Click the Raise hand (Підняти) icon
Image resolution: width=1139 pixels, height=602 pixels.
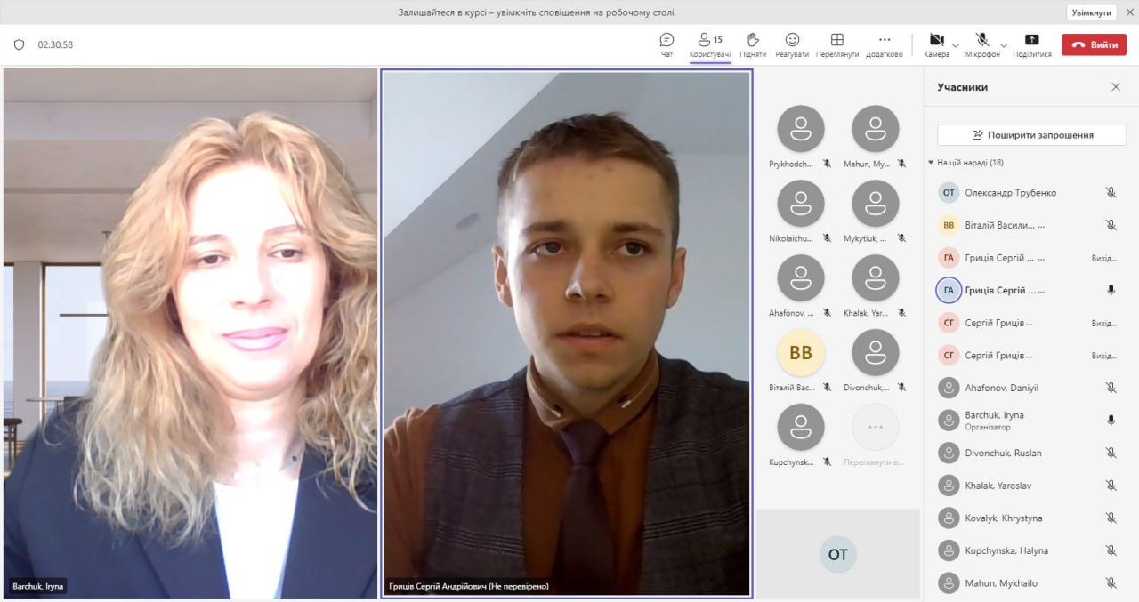pyautogui.click(x=752, y=44)
